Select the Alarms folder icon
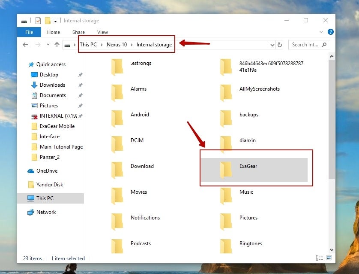The height and width of the screenshot is (274, 359). pyautogui.click(x=117, y=93)
